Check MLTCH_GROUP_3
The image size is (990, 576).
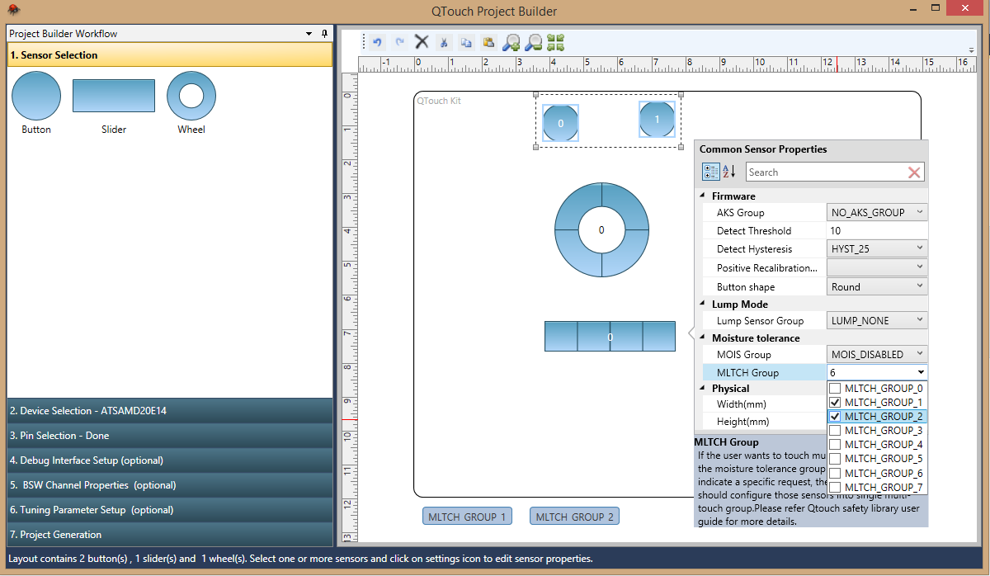(x=835, y=430)
